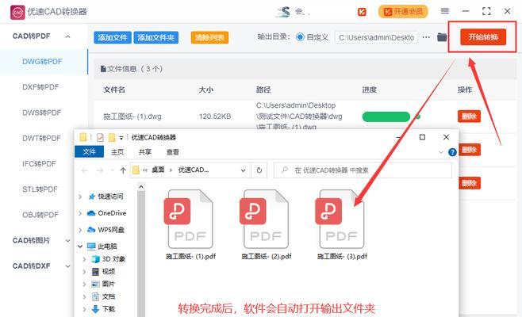Toggle fullscreen icon in converter title bar
522x317 pixels.
(486, 11)
